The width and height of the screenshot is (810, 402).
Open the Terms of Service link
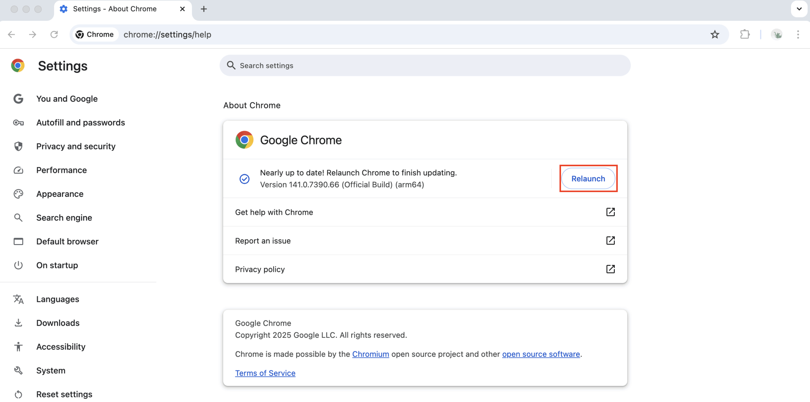265,373
